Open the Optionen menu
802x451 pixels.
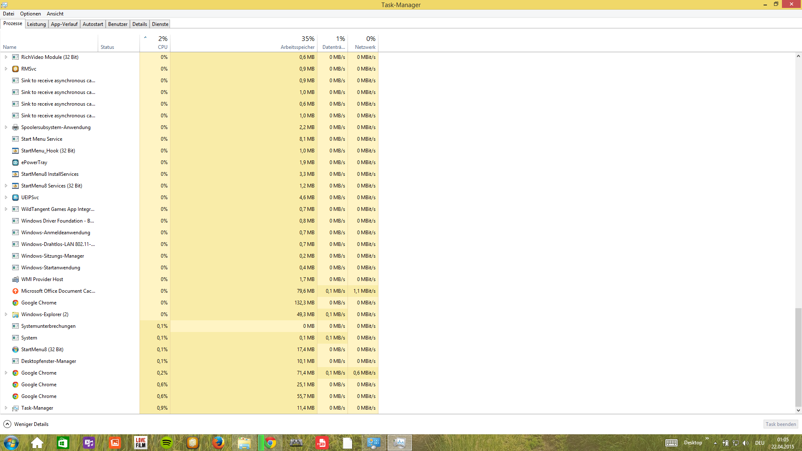coord(30,14)
